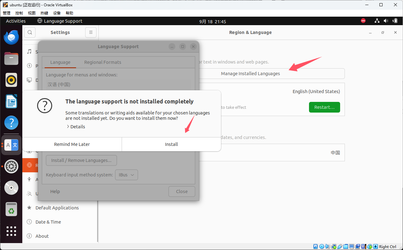Click the green Restart button
The image size is (403, 250).
coord(324,107)
